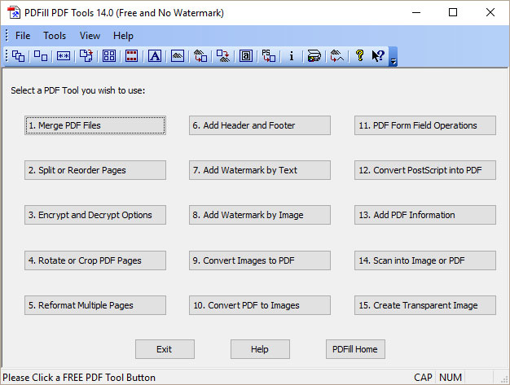Open the View menu
510x385 pixels.
[90, 36]
